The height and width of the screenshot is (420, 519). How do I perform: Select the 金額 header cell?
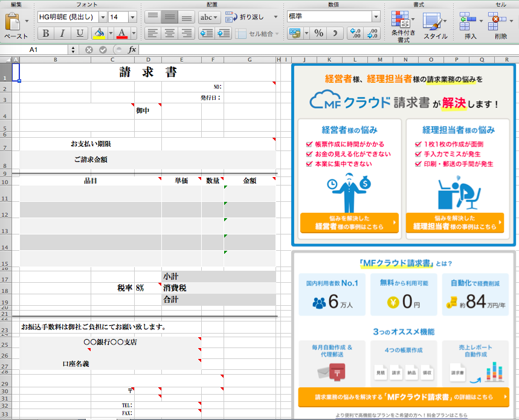click(x=250, y=181)
